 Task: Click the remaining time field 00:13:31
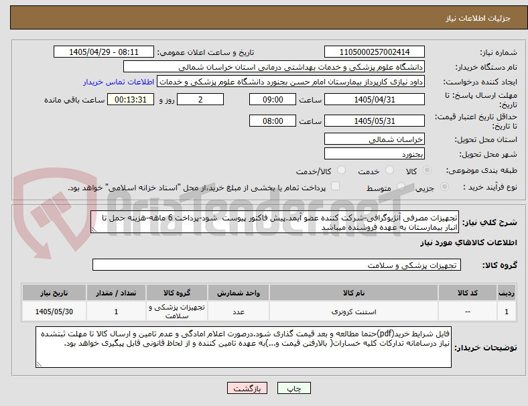pyautogui.click(x=131, y=99)
